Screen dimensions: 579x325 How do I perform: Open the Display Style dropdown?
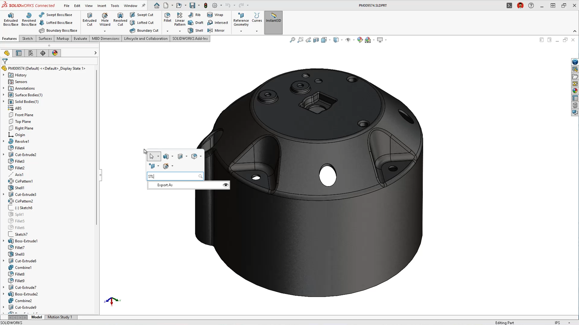pos(341,39)
